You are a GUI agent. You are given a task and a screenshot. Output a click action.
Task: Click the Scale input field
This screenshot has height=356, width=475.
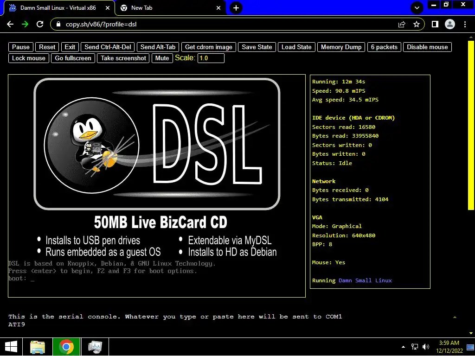pos(211,58)
